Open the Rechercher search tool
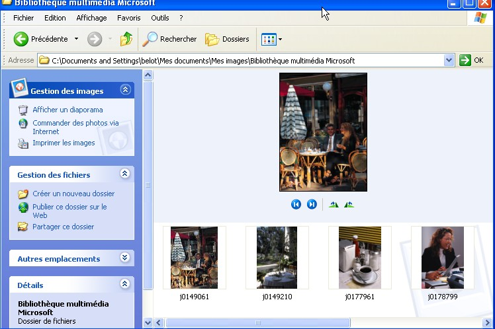 (169, 39)
